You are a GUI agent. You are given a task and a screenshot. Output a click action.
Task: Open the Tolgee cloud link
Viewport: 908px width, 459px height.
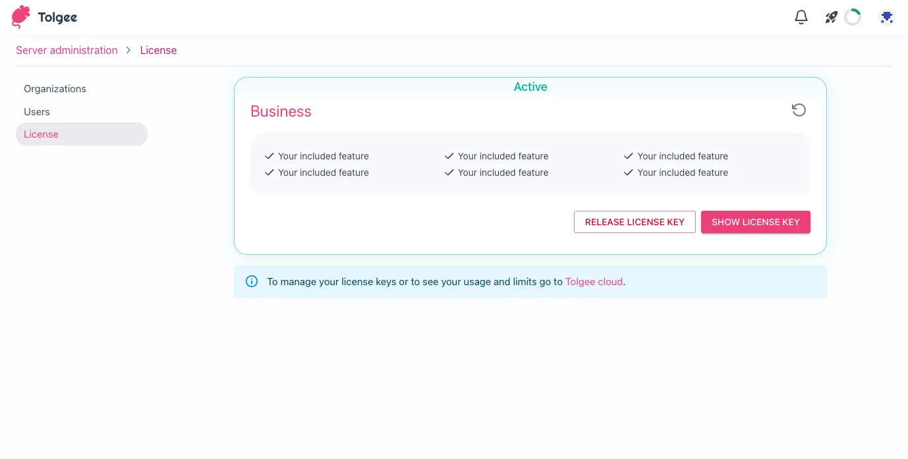pyautogui.click(x=594, y=282)
